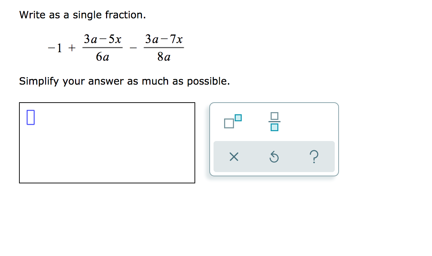Image resolution: width=432 pixels, height=256 pixels.
Task: Click the exponent button's superscript square
Action: 238,117
